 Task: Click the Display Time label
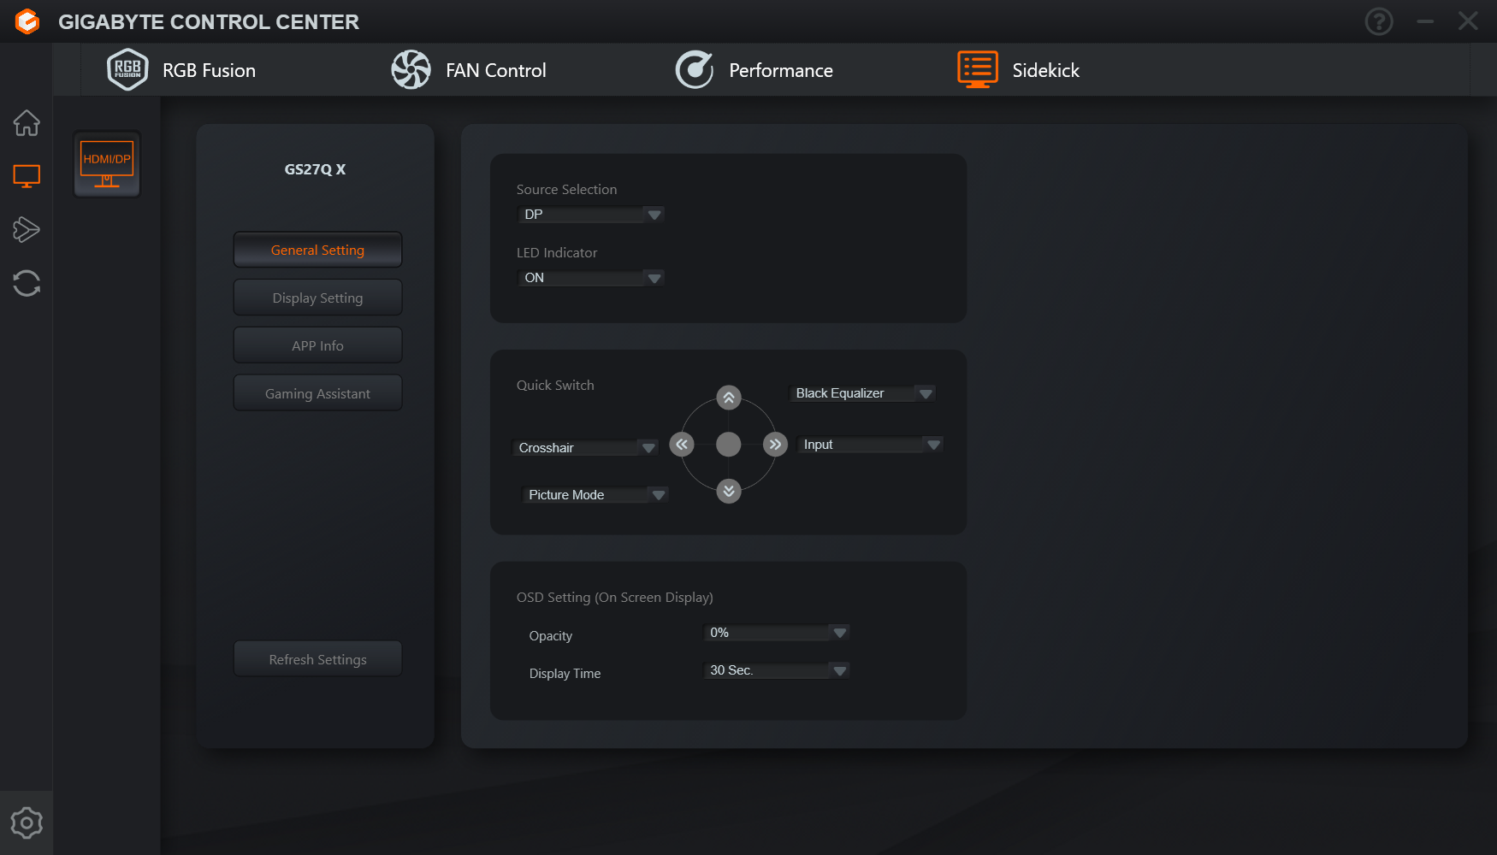(x=565, y=674)
